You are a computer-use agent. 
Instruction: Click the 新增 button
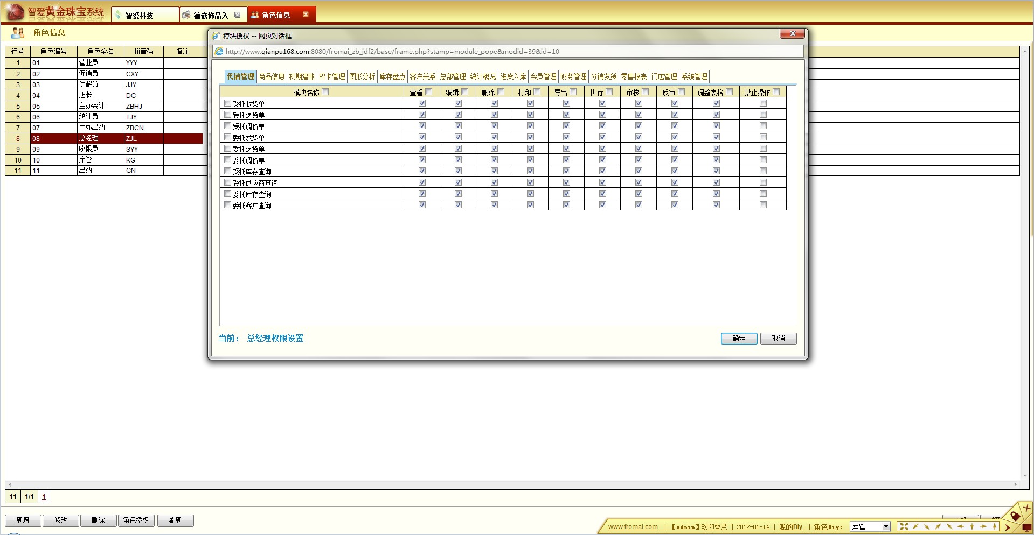[x=23, y=520]
